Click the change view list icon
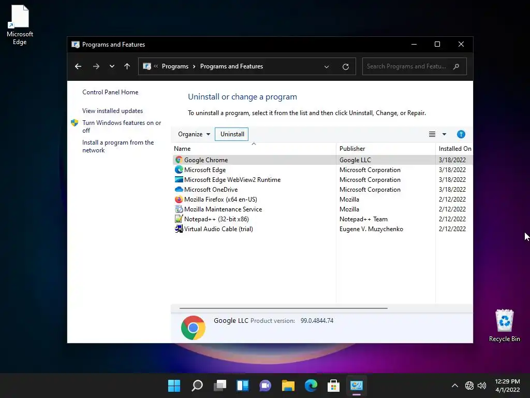The width and height of the screenshot is (530, 398). point(432,134)
